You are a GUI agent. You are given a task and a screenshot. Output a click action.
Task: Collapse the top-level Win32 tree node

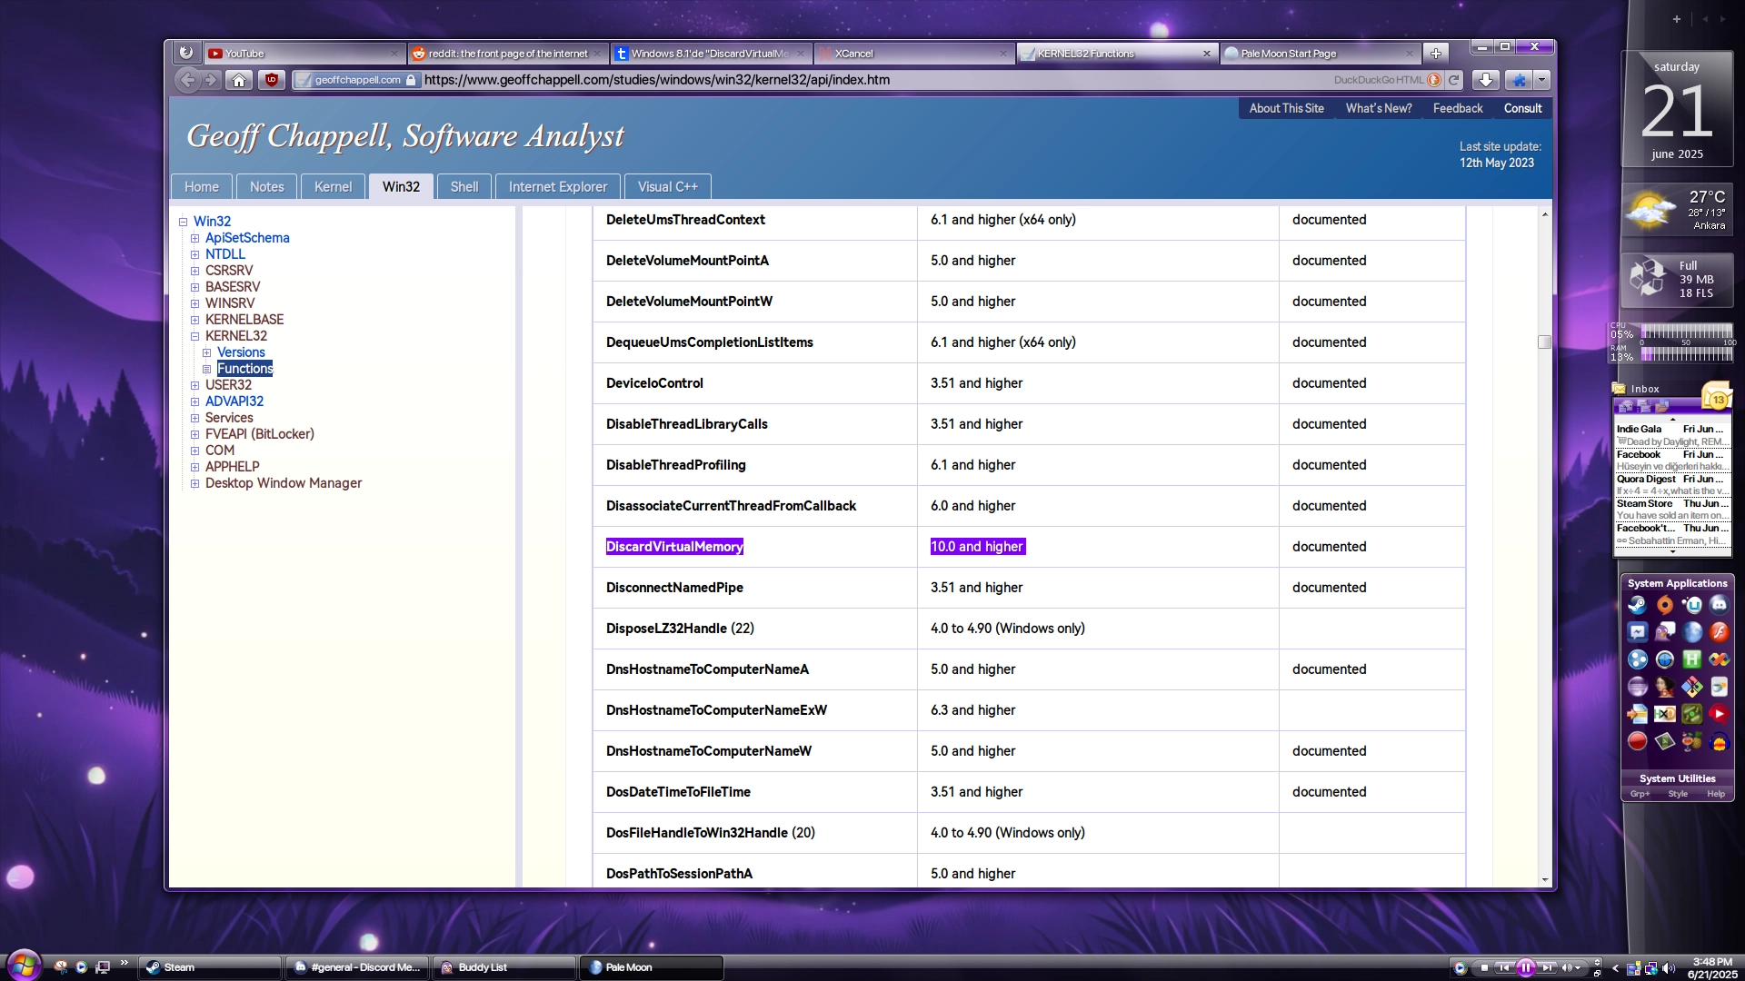(183, 222)
